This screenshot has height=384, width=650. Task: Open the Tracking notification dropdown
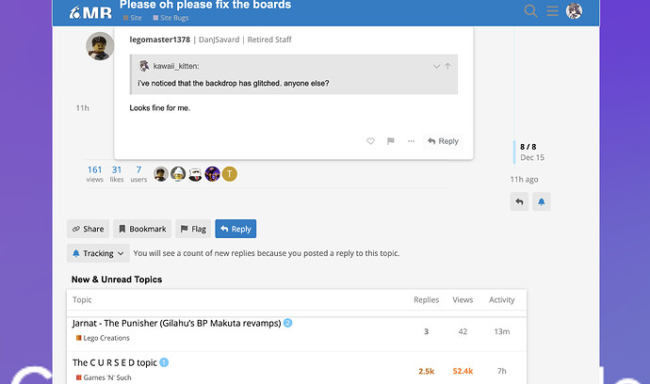[98, 253]
